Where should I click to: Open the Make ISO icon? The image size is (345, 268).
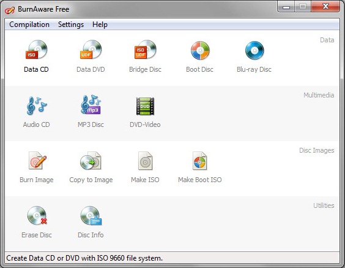(x=145, y=161)
